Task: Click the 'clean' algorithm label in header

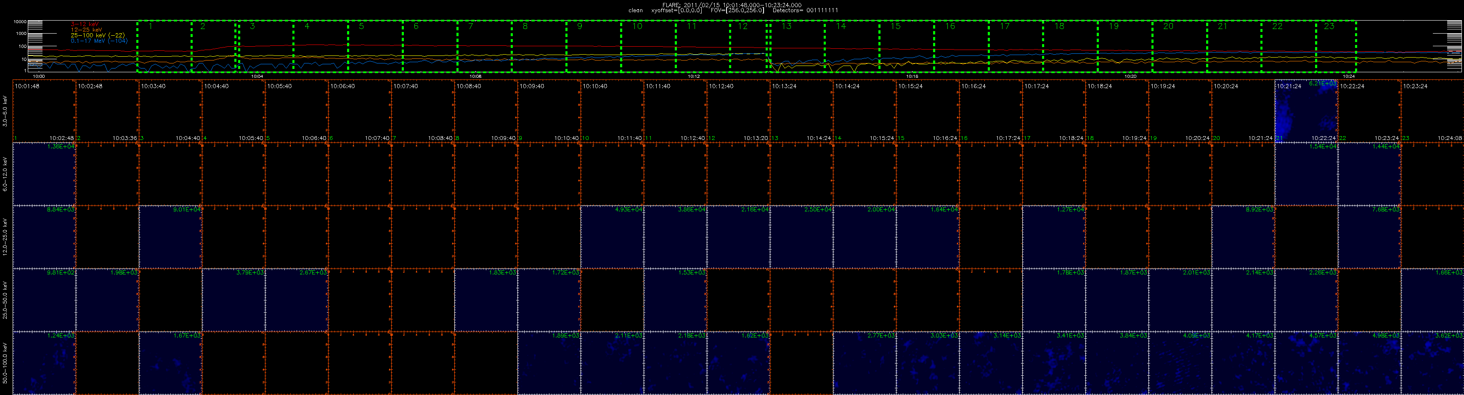Action: [635, 10]
